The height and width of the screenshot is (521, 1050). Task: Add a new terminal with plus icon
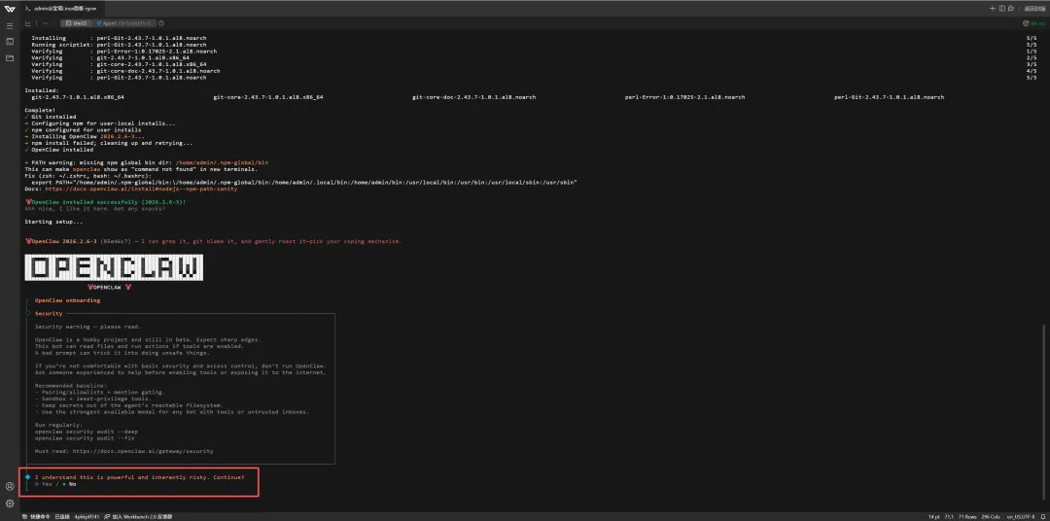[993, 9]
